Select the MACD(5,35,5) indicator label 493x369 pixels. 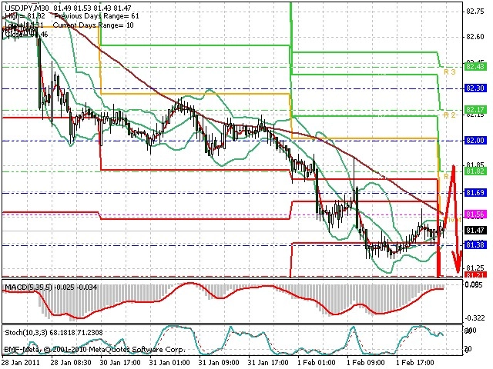29,287
